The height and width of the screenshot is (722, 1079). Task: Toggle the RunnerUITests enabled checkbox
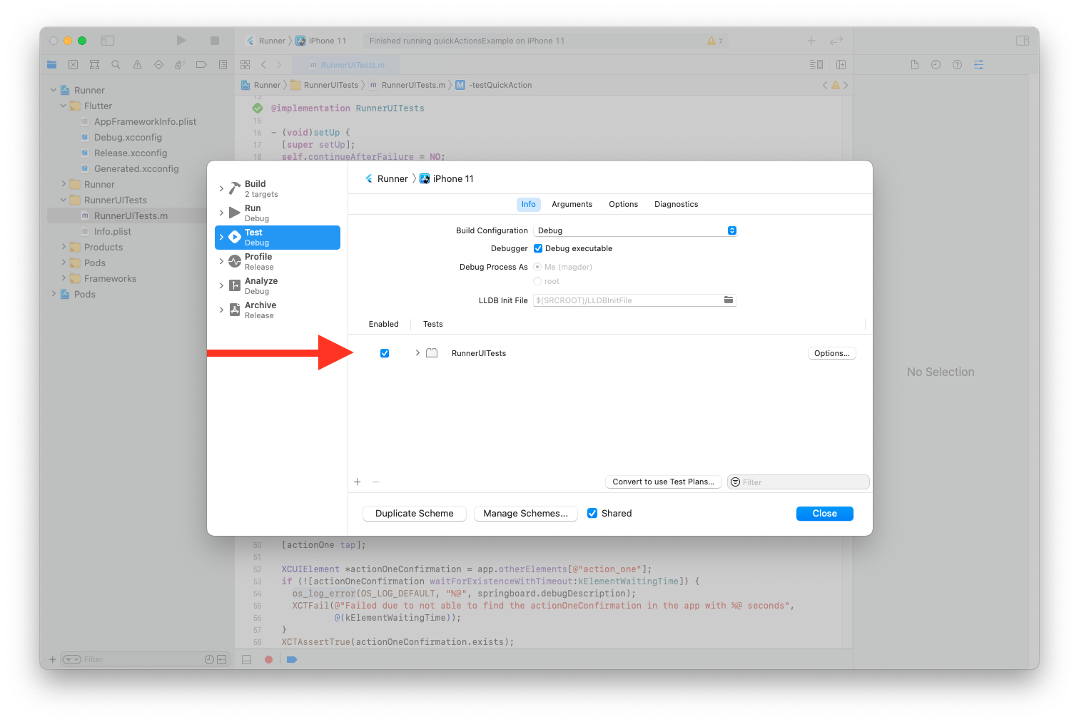[x=385, y=353]
